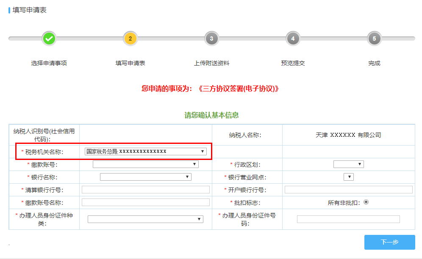Click the green checkmark on 选择申请事项 step

49,39
